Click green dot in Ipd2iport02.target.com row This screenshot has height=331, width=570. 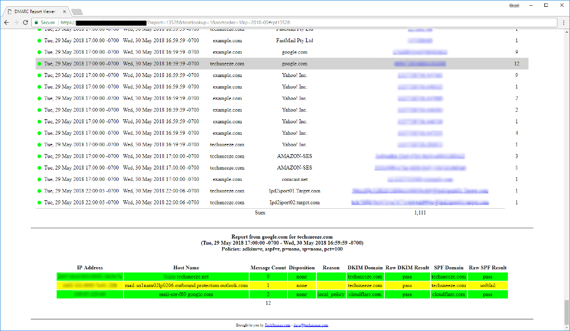(39, 203)
